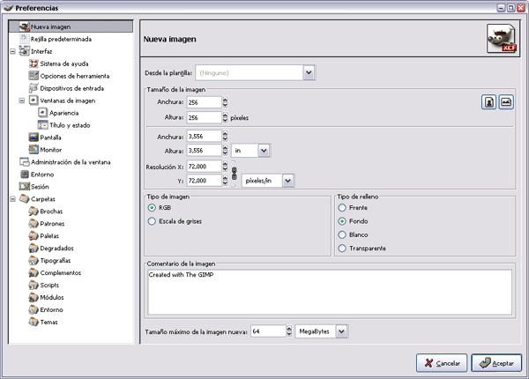Click the Sistema de ayuda icon

[33, 63]
